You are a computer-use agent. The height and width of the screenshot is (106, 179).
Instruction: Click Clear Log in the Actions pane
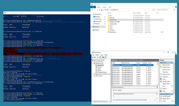coord(166,72)
